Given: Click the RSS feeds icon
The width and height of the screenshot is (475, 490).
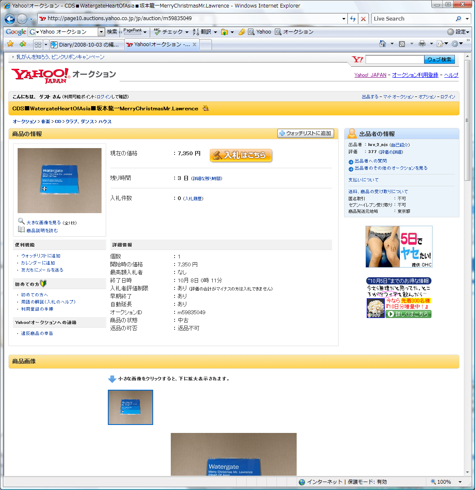Looking at the screenshot, I should pos(402,44).
